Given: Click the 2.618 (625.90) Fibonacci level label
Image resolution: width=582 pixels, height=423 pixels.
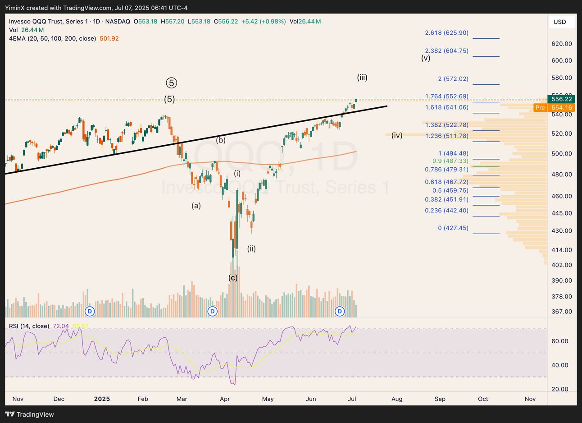Looking at the screenshot, I should [446, 33].
